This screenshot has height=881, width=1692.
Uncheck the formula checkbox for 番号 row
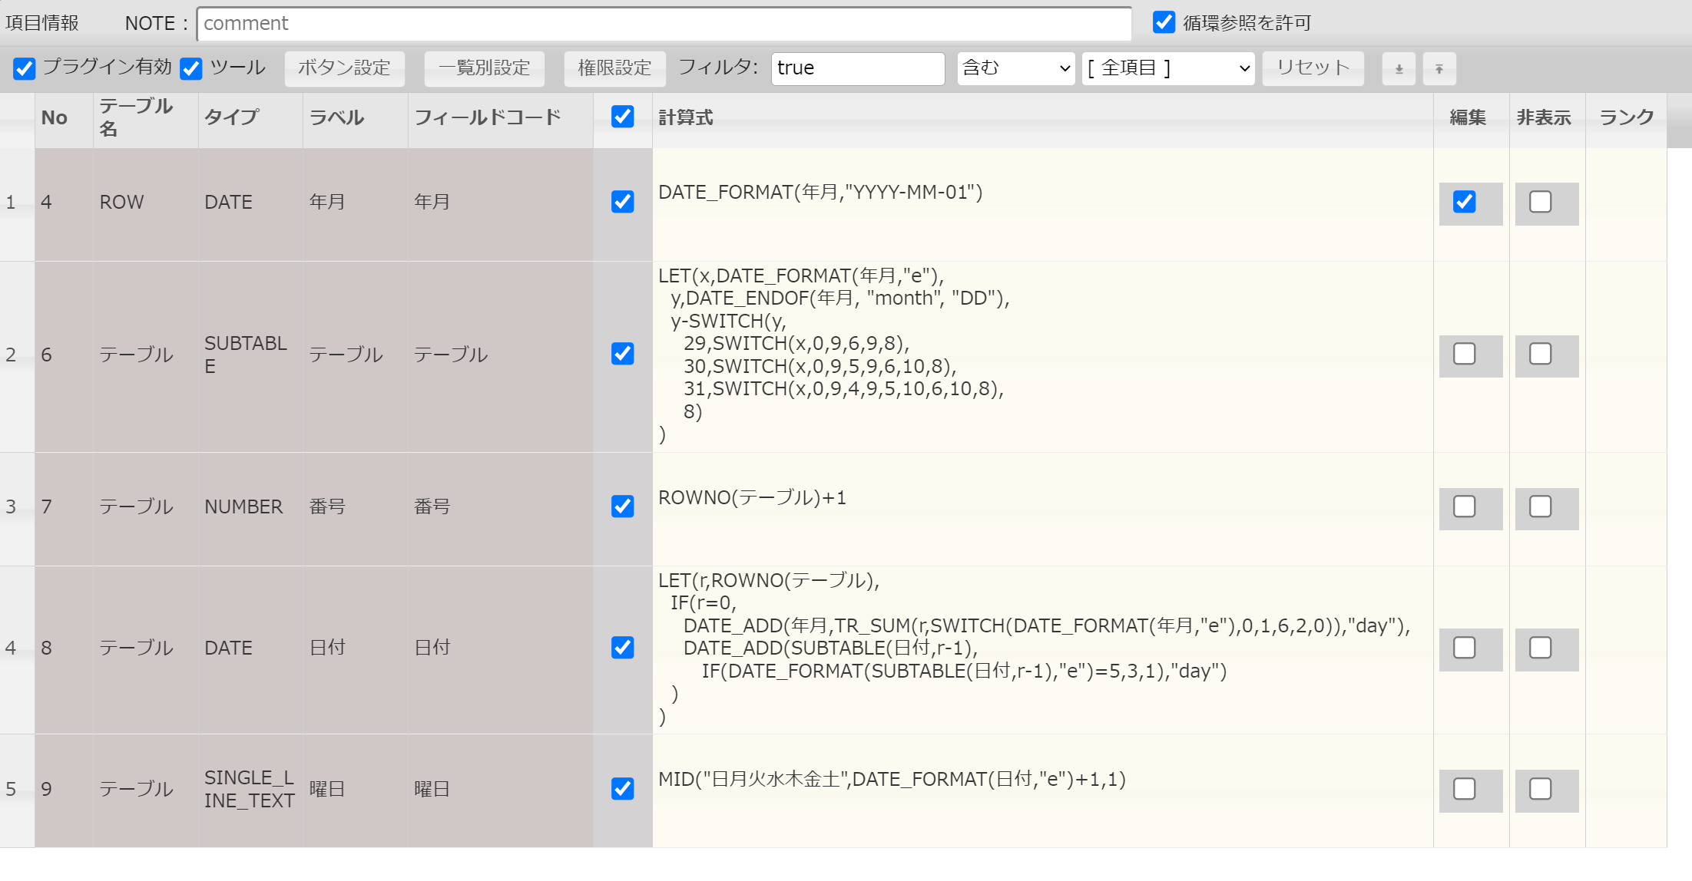(x=622, y=506)
